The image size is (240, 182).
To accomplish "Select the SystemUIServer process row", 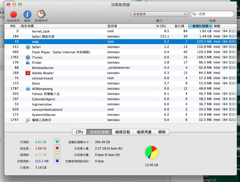I will 121,115.
